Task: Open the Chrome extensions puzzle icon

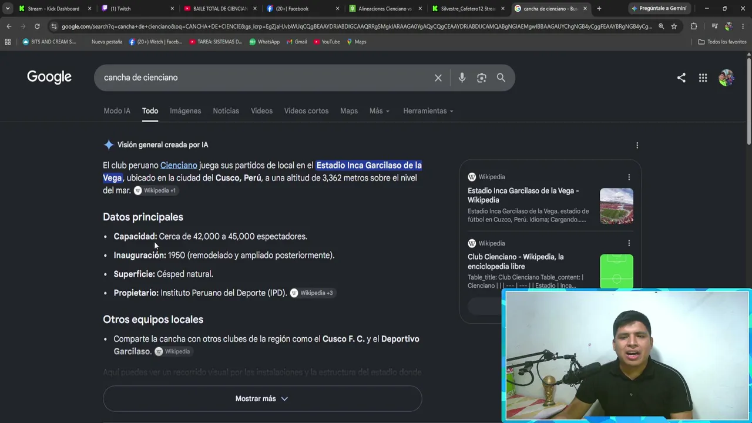Action: [694, 26]
